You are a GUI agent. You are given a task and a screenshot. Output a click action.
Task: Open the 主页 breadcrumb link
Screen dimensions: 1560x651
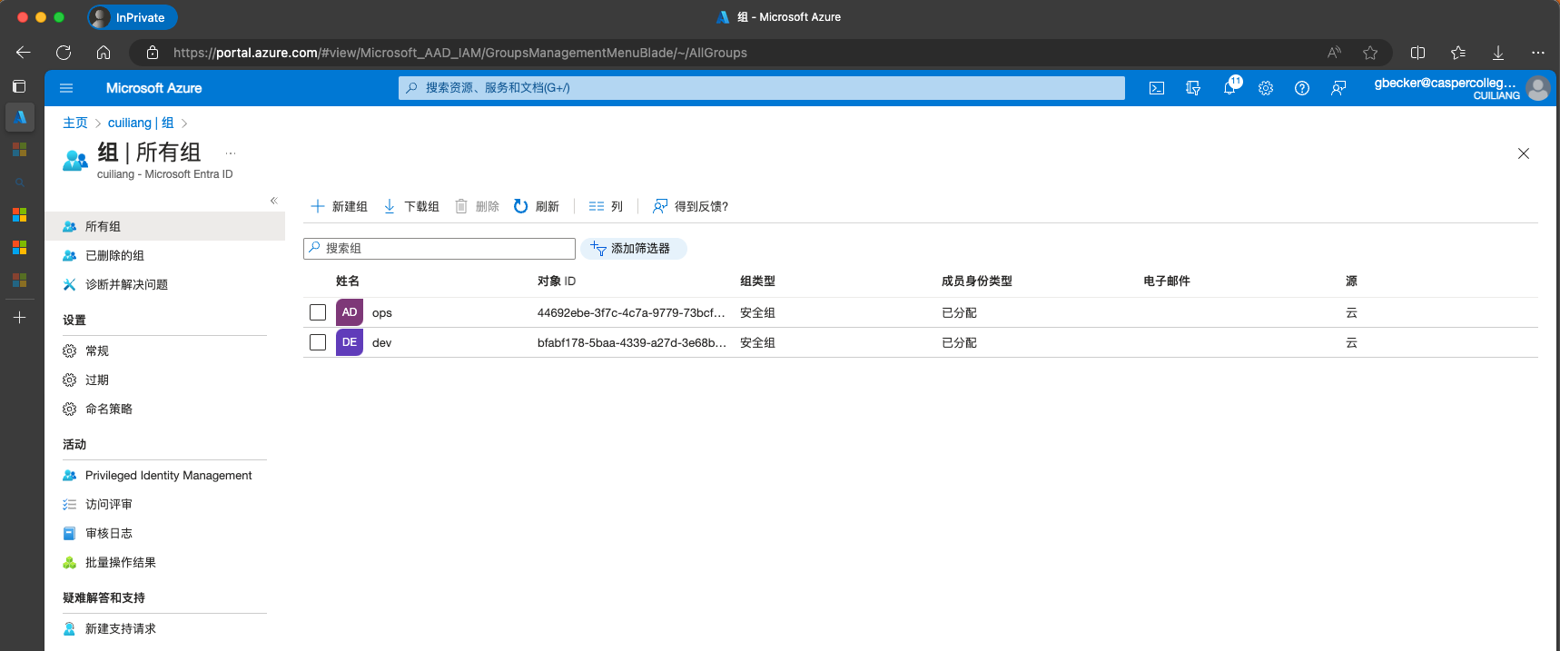(x=75, y=123)
